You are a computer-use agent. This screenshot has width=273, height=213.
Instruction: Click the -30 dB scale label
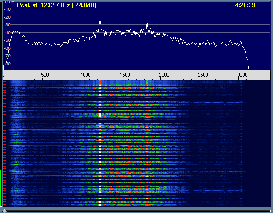point(6,25)
